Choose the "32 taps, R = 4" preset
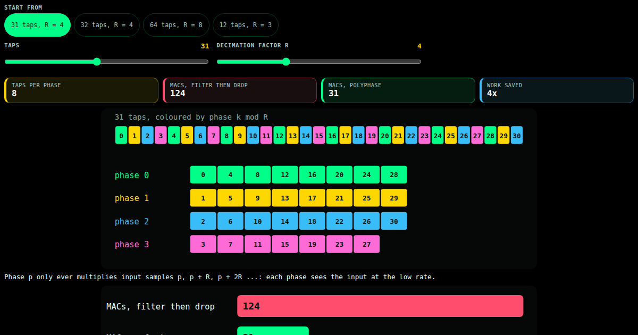Image resolution: width=638 pixels, height=335 pixels. (107, 25)
